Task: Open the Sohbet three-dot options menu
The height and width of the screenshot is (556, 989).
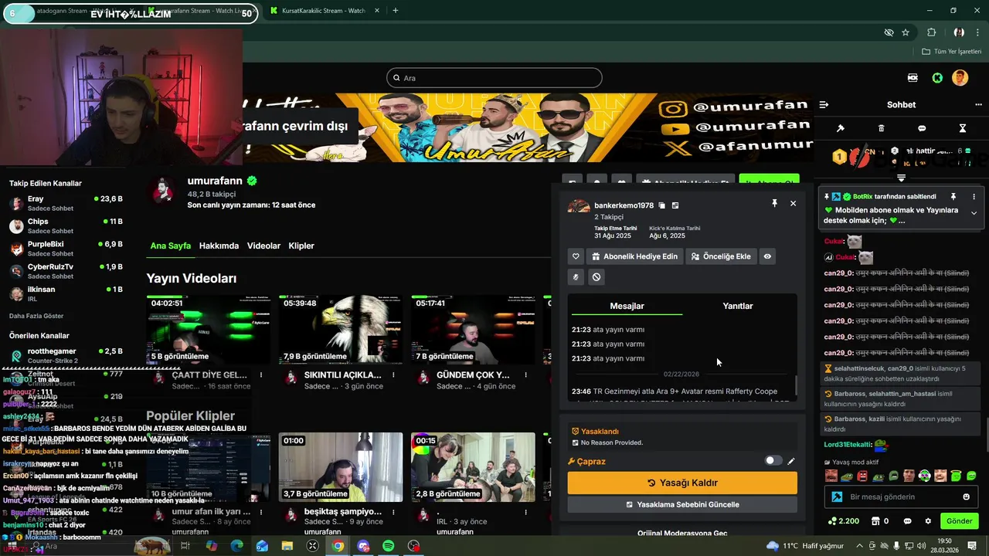Action: (x=978, y=105)
